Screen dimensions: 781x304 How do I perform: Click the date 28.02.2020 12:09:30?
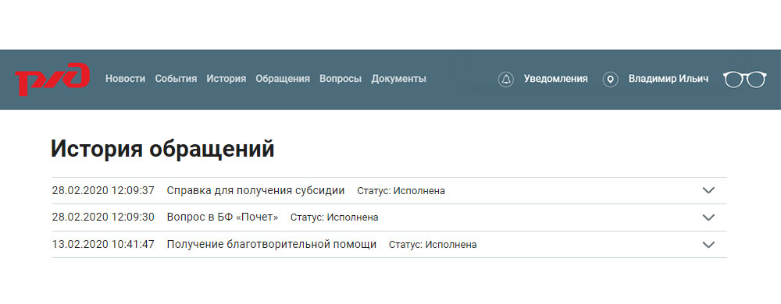(x=103, y=217)
